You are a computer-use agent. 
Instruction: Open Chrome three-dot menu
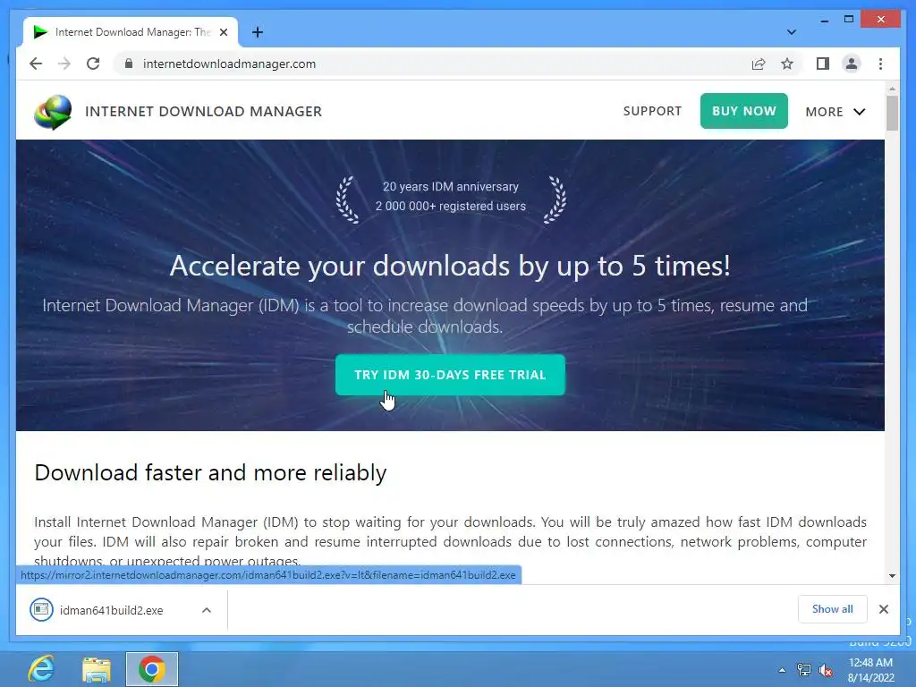pos(880,64)
